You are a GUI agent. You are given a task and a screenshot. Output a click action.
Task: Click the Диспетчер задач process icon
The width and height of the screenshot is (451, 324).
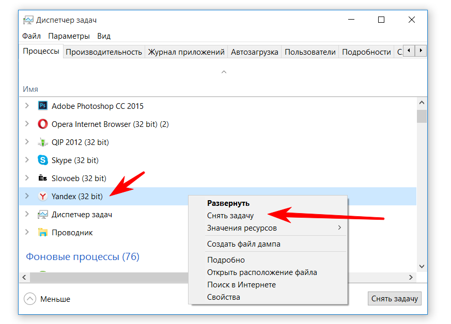[43, 215]
